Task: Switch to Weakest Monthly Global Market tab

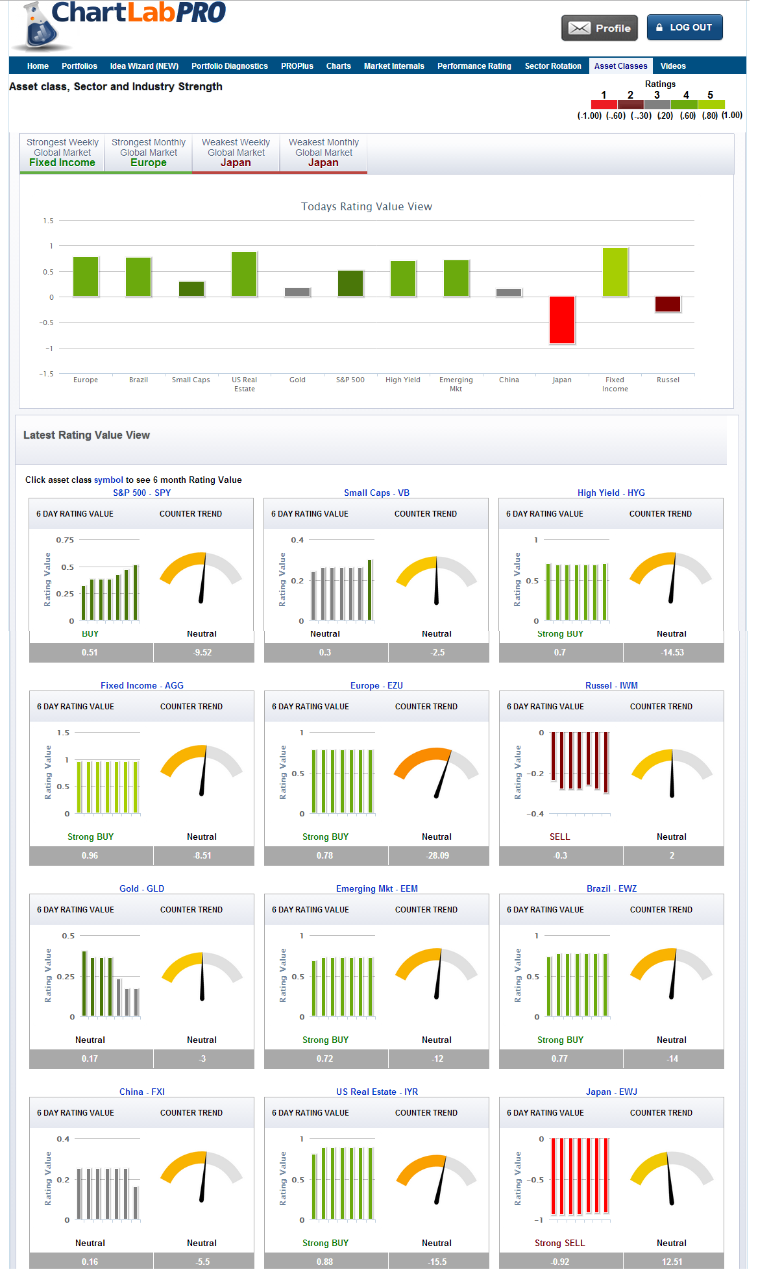Action: pos(323,153)
